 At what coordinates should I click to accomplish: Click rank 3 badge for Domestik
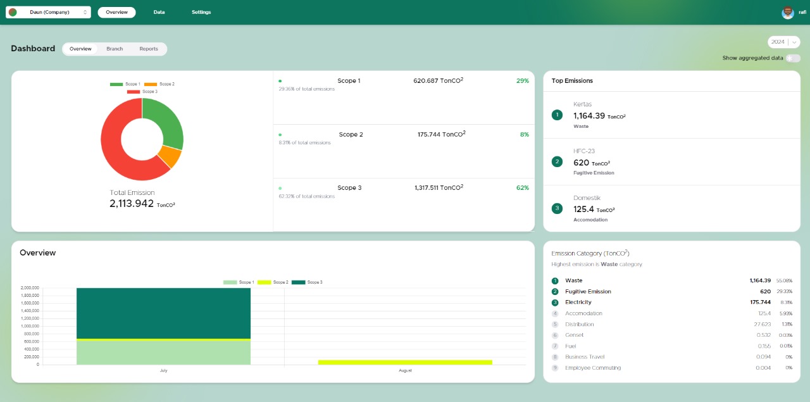click(557, 208)
